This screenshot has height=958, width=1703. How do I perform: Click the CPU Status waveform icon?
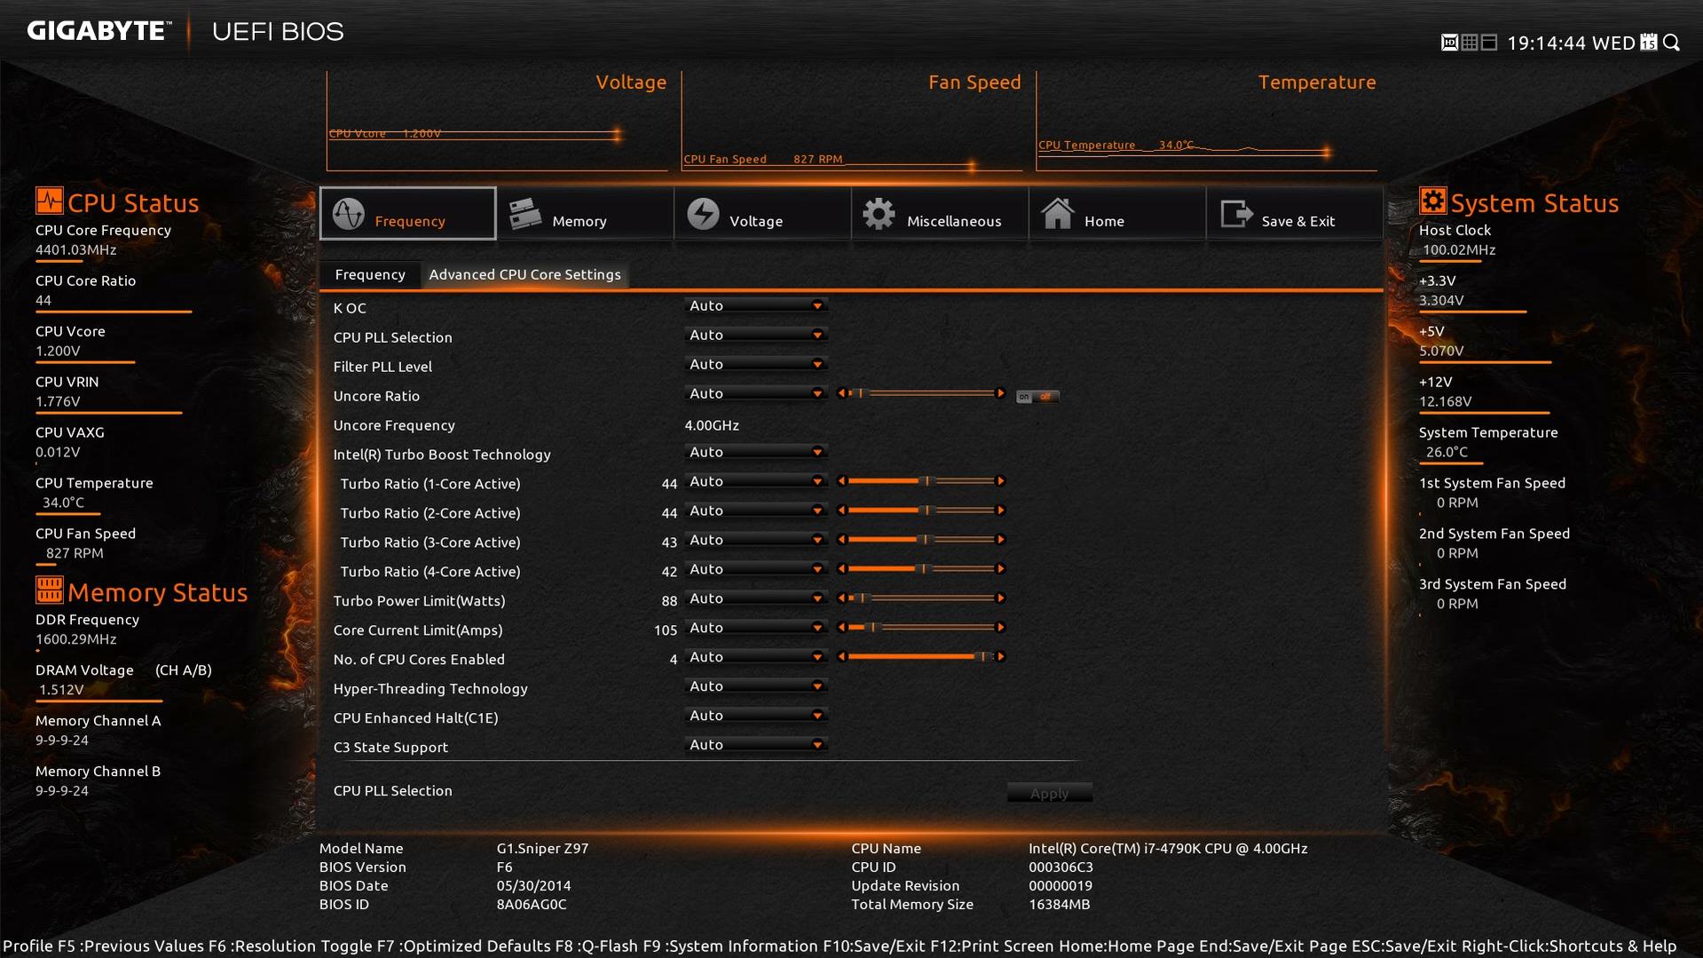point(49,201)
